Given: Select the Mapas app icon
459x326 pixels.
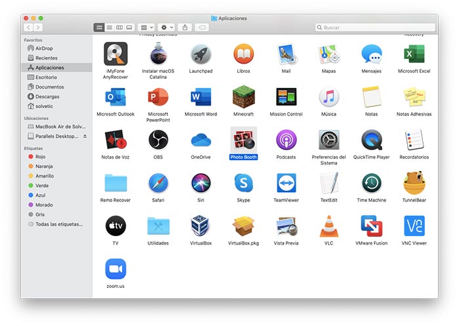Looking at the screenshot, I should point(329,54).
